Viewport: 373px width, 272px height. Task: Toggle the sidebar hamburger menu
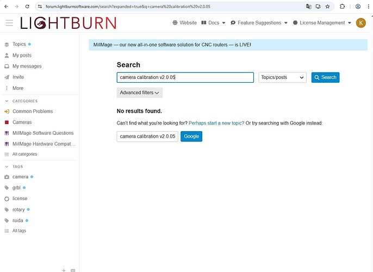[x=9, y=23]
